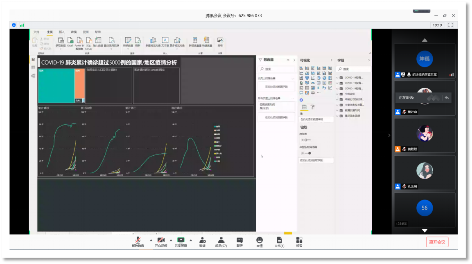Open share options arrow beside 共享屏幕
Viewport: 472px width, 264px height.
(x=190, y=240)
